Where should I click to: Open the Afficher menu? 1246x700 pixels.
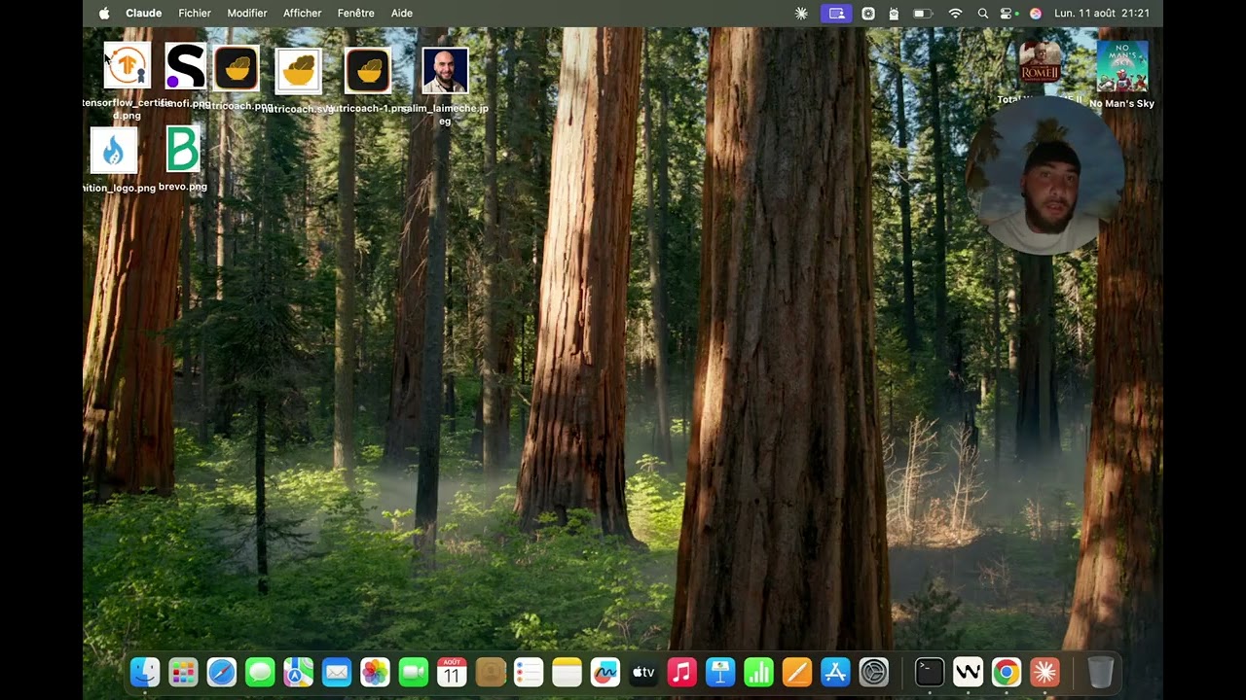(303, 14)
